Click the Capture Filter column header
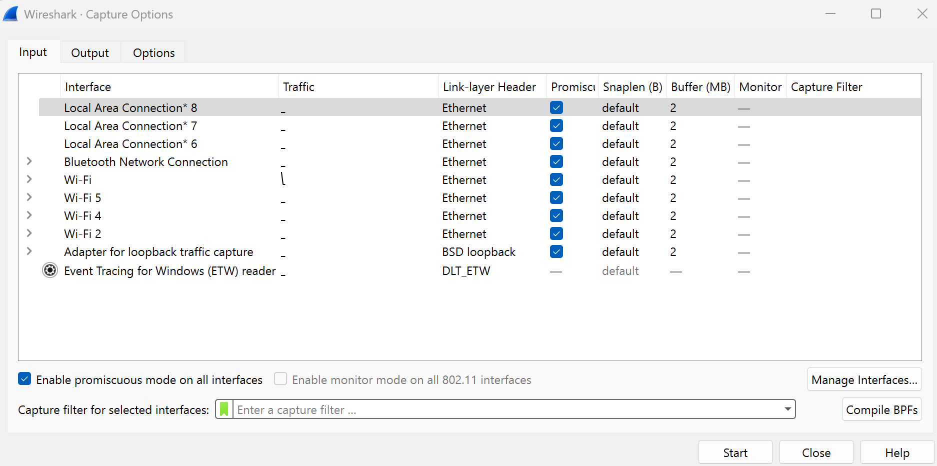 point(853,86)
